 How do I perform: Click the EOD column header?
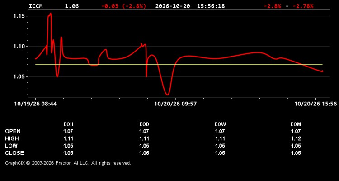[144, 124]
